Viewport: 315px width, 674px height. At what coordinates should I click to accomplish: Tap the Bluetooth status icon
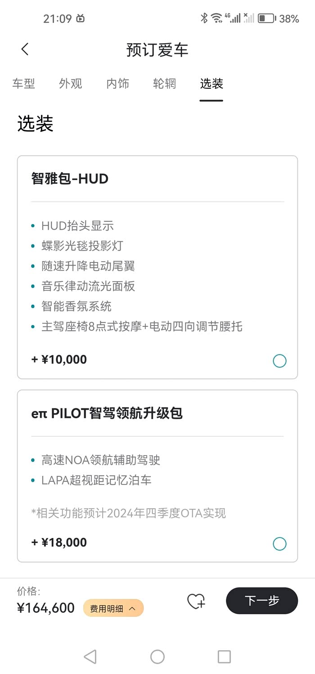204,18
